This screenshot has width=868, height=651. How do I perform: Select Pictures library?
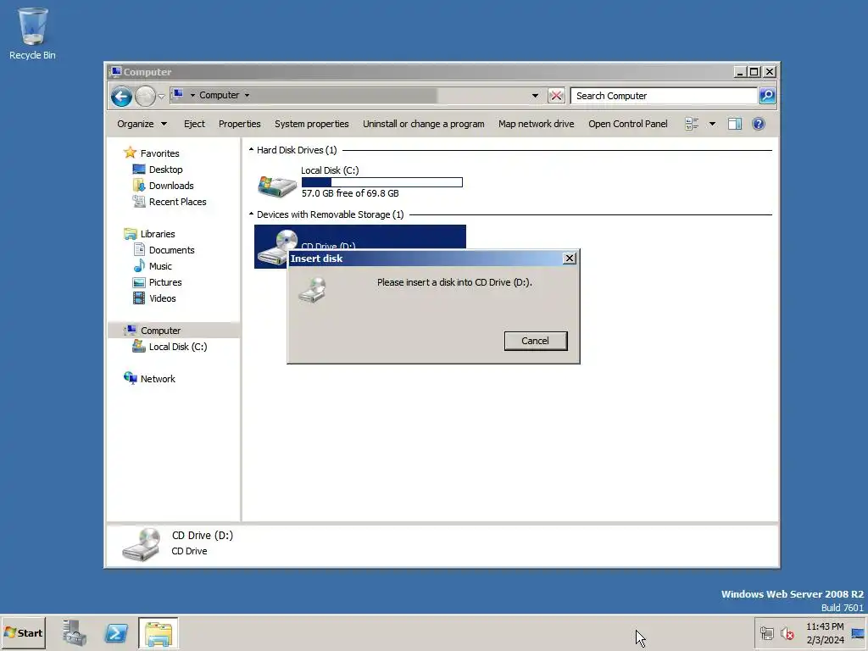click(x=165, y=281)
